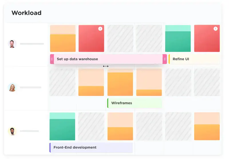Select the last orange block in bottom row
Viewport: 229px width, 159px height.
tap(207, 126)
